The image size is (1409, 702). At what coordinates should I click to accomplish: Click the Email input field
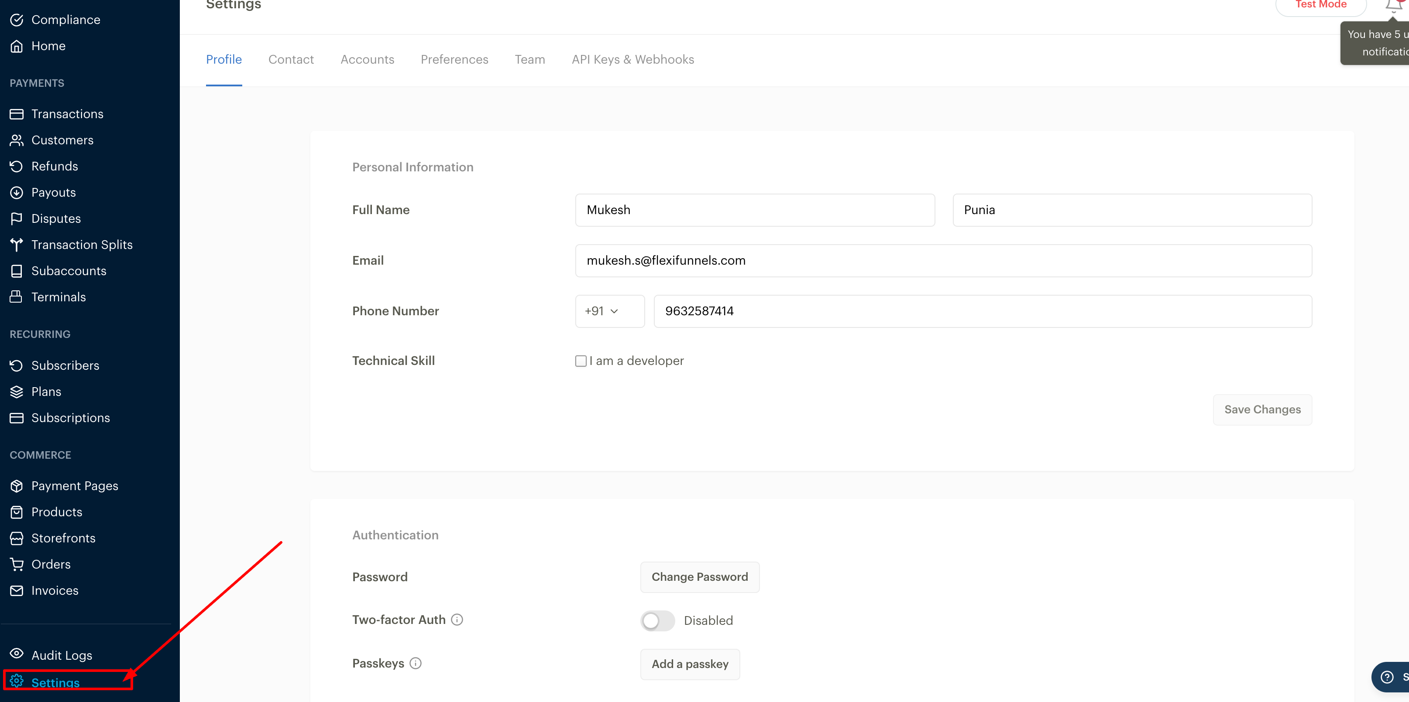click(x=943, y=261)
